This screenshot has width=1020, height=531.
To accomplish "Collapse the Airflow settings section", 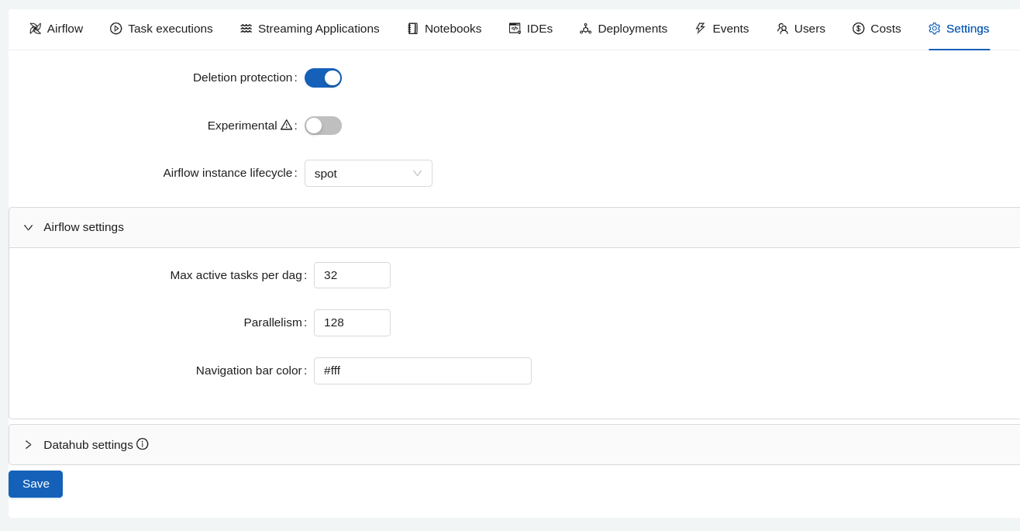I will [29, 227].
